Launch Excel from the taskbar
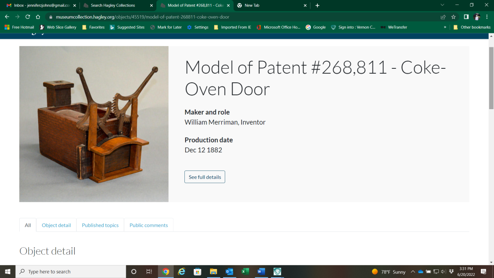The width and height of the screenshot is (494, 278). coord(245,271)
